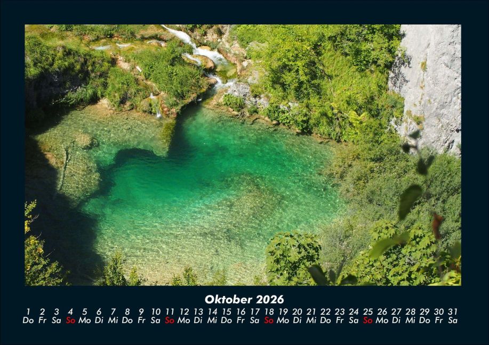The image size is (489, 345).
Task: Click day 26 Monday
Action: (382, 316)
